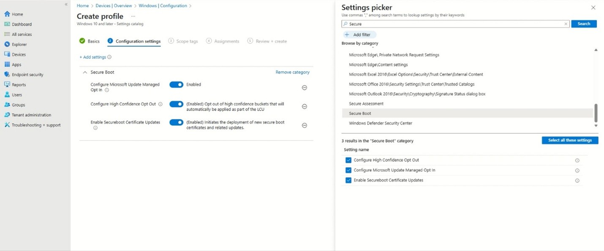
Task: Click the category list scrollbar thumb
Action: [596, 112]
